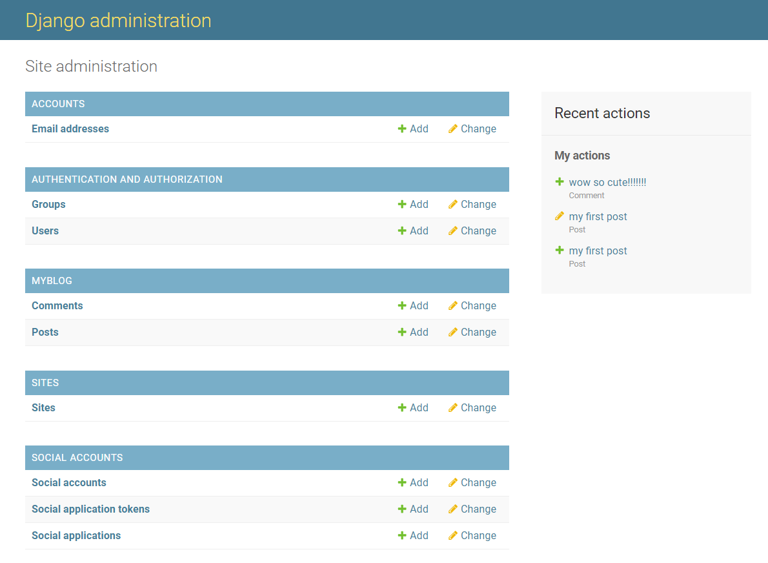Viewport: 768px width, 563px height.
Task: Open the SITES section header link
Action: click(45, 383)
